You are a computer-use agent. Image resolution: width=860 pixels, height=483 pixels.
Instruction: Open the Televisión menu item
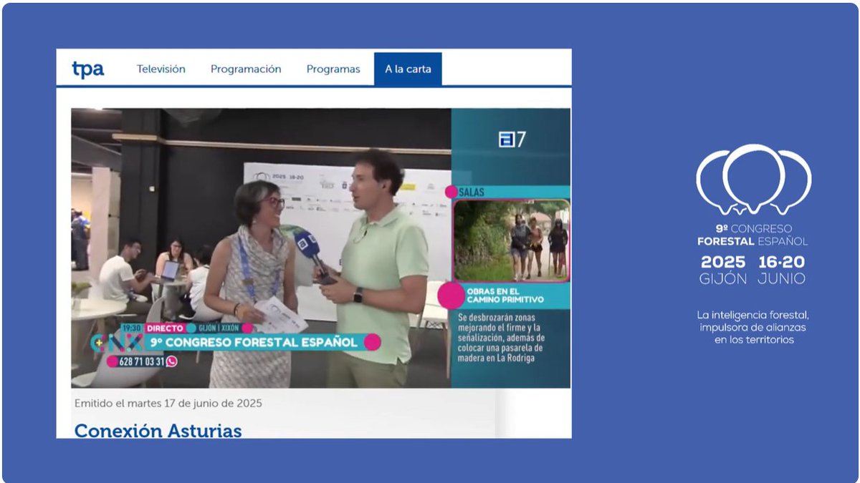(x=161, y=69)
